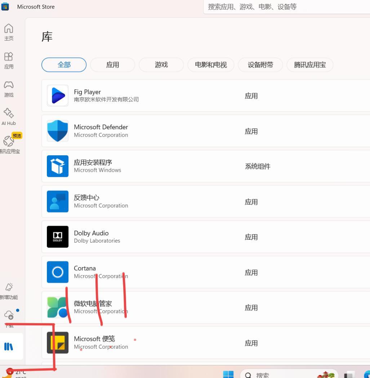Select the 设备附带 filter tab

pyautogui.click(x=260, y=65)
